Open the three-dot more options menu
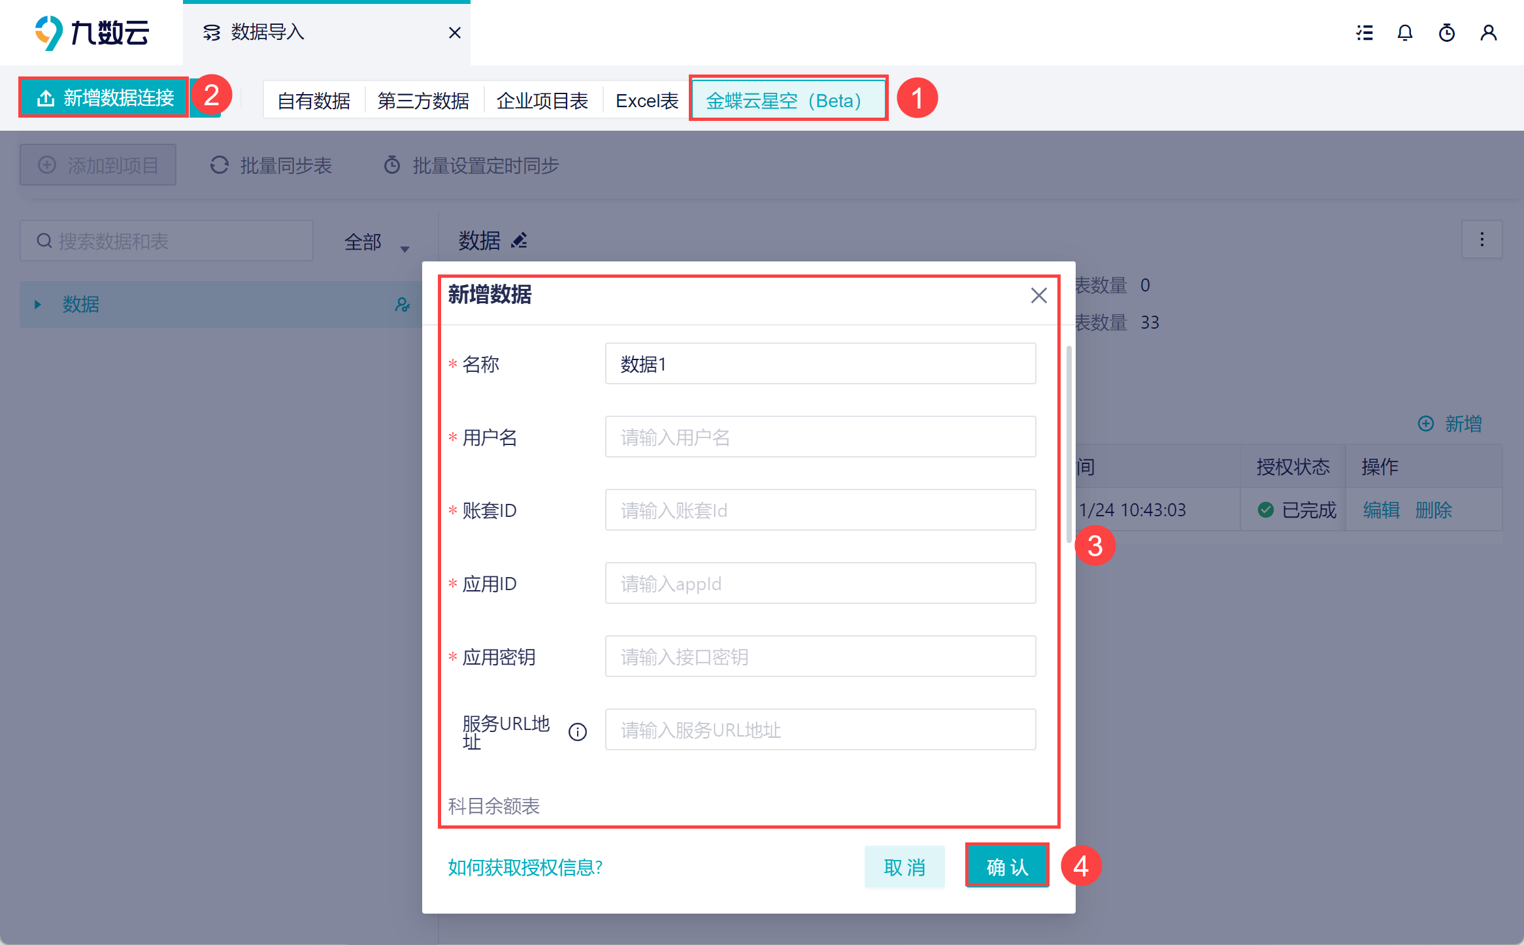 pyautogui.click(x=1482, y=239)
